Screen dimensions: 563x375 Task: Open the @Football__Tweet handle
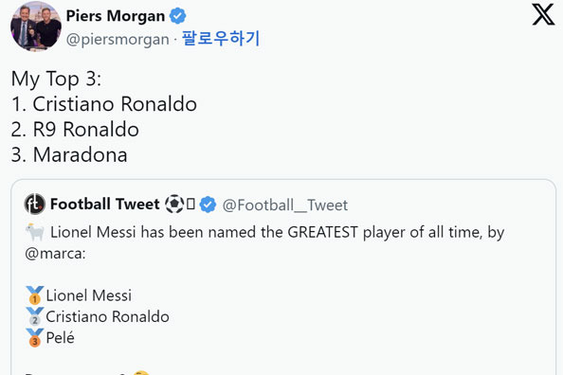(x=285, y=205)
